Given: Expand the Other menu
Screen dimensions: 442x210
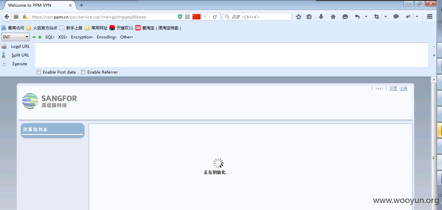Looking at the screenshot, I should pyautogui.click(x=127, y=37).
